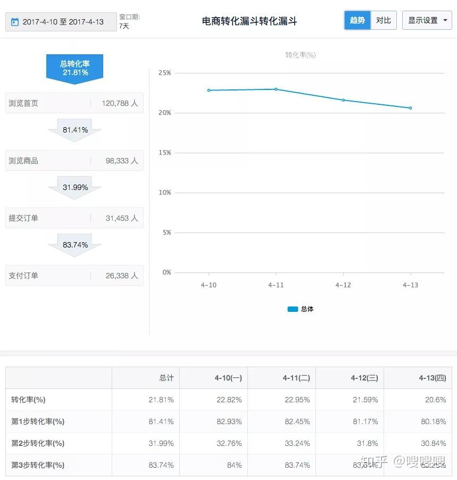The width and height of the screenshot is (457, 480).
Task: Click the 4-13 data point on chart
Action: [x=411, y=108]
